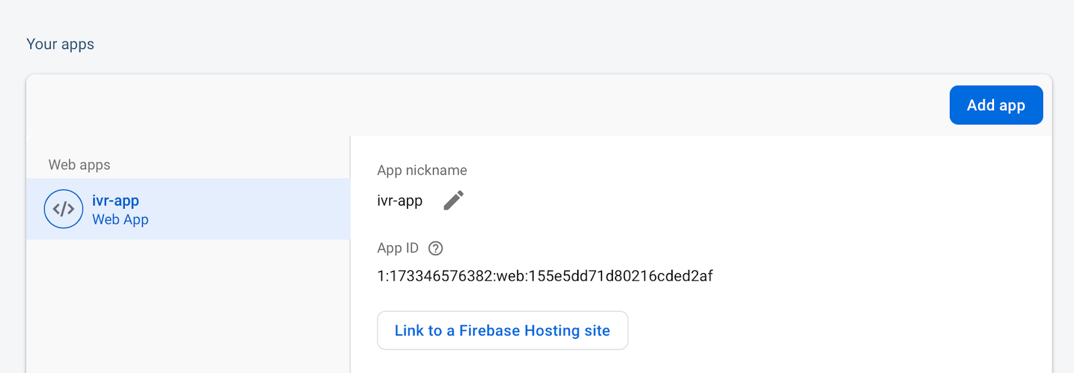Click the blue ivr-app title in sidebar
The height and width of the screenshot is (373, 1074).
115,201
